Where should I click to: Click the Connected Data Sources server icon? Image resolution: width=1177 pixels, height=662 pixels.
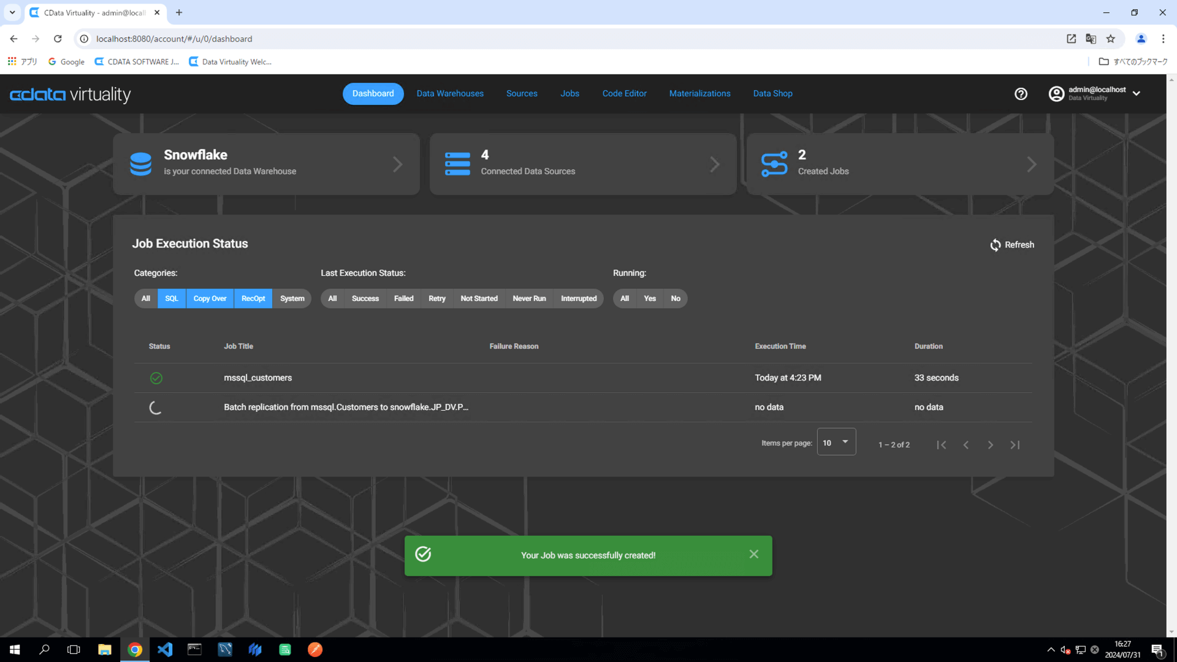(x=457, y=164)
